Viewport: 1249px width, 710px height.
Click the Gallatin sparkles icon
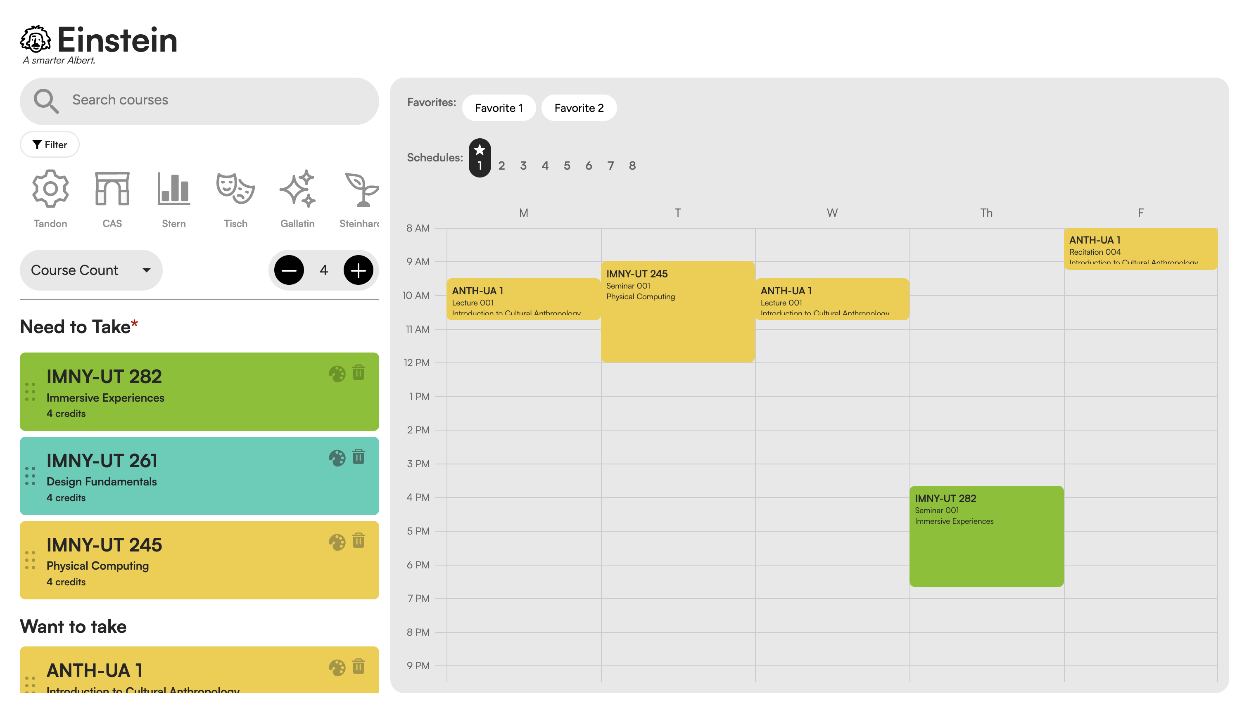(x=298, y=189)
